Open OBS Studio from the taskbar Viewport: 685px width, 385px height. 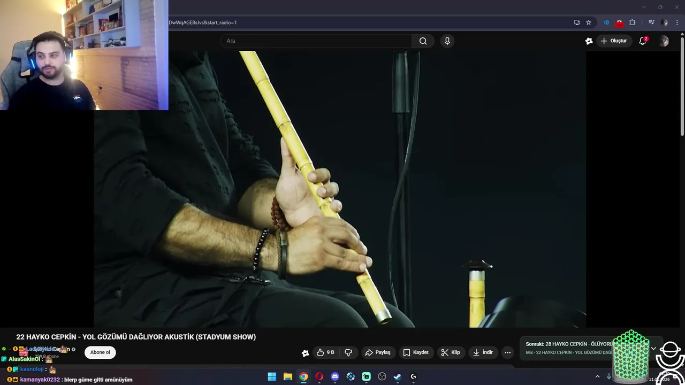click(382, 376)
